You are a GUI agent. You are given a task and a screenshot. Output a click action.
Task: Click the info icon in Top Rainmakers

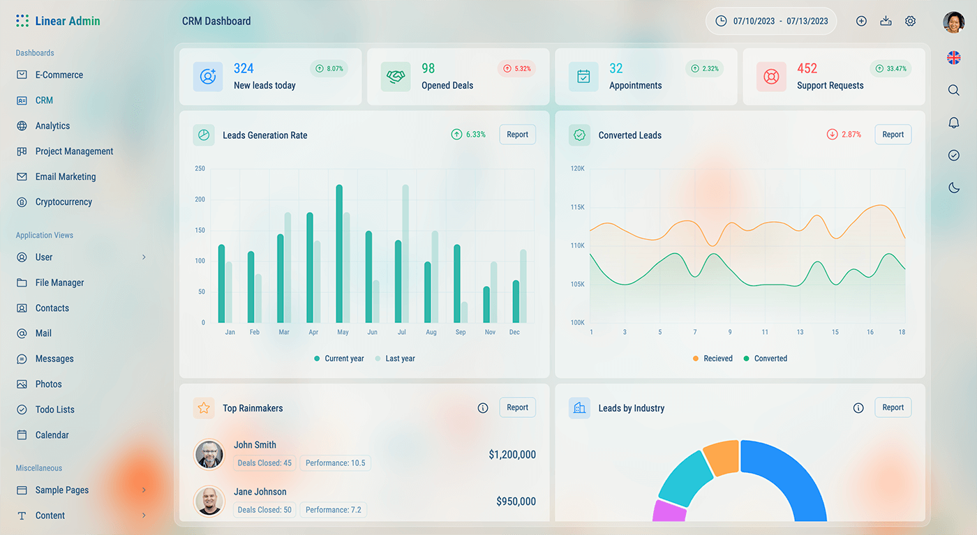tap(483, 408)
